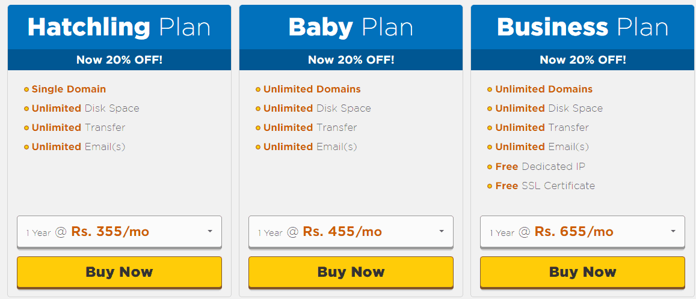
Task: Click the Baby Plan Unlimited Domains bullet
Action: [258, 89]
